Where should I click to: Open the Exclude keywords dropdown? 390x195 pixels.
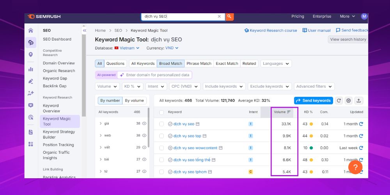click(269, 86)
